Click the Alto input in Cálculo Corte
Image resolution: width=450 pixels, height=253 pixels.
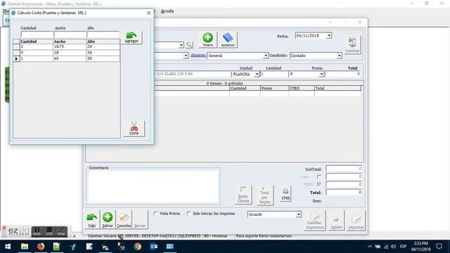pyautogui.click(x=103, y=34)
